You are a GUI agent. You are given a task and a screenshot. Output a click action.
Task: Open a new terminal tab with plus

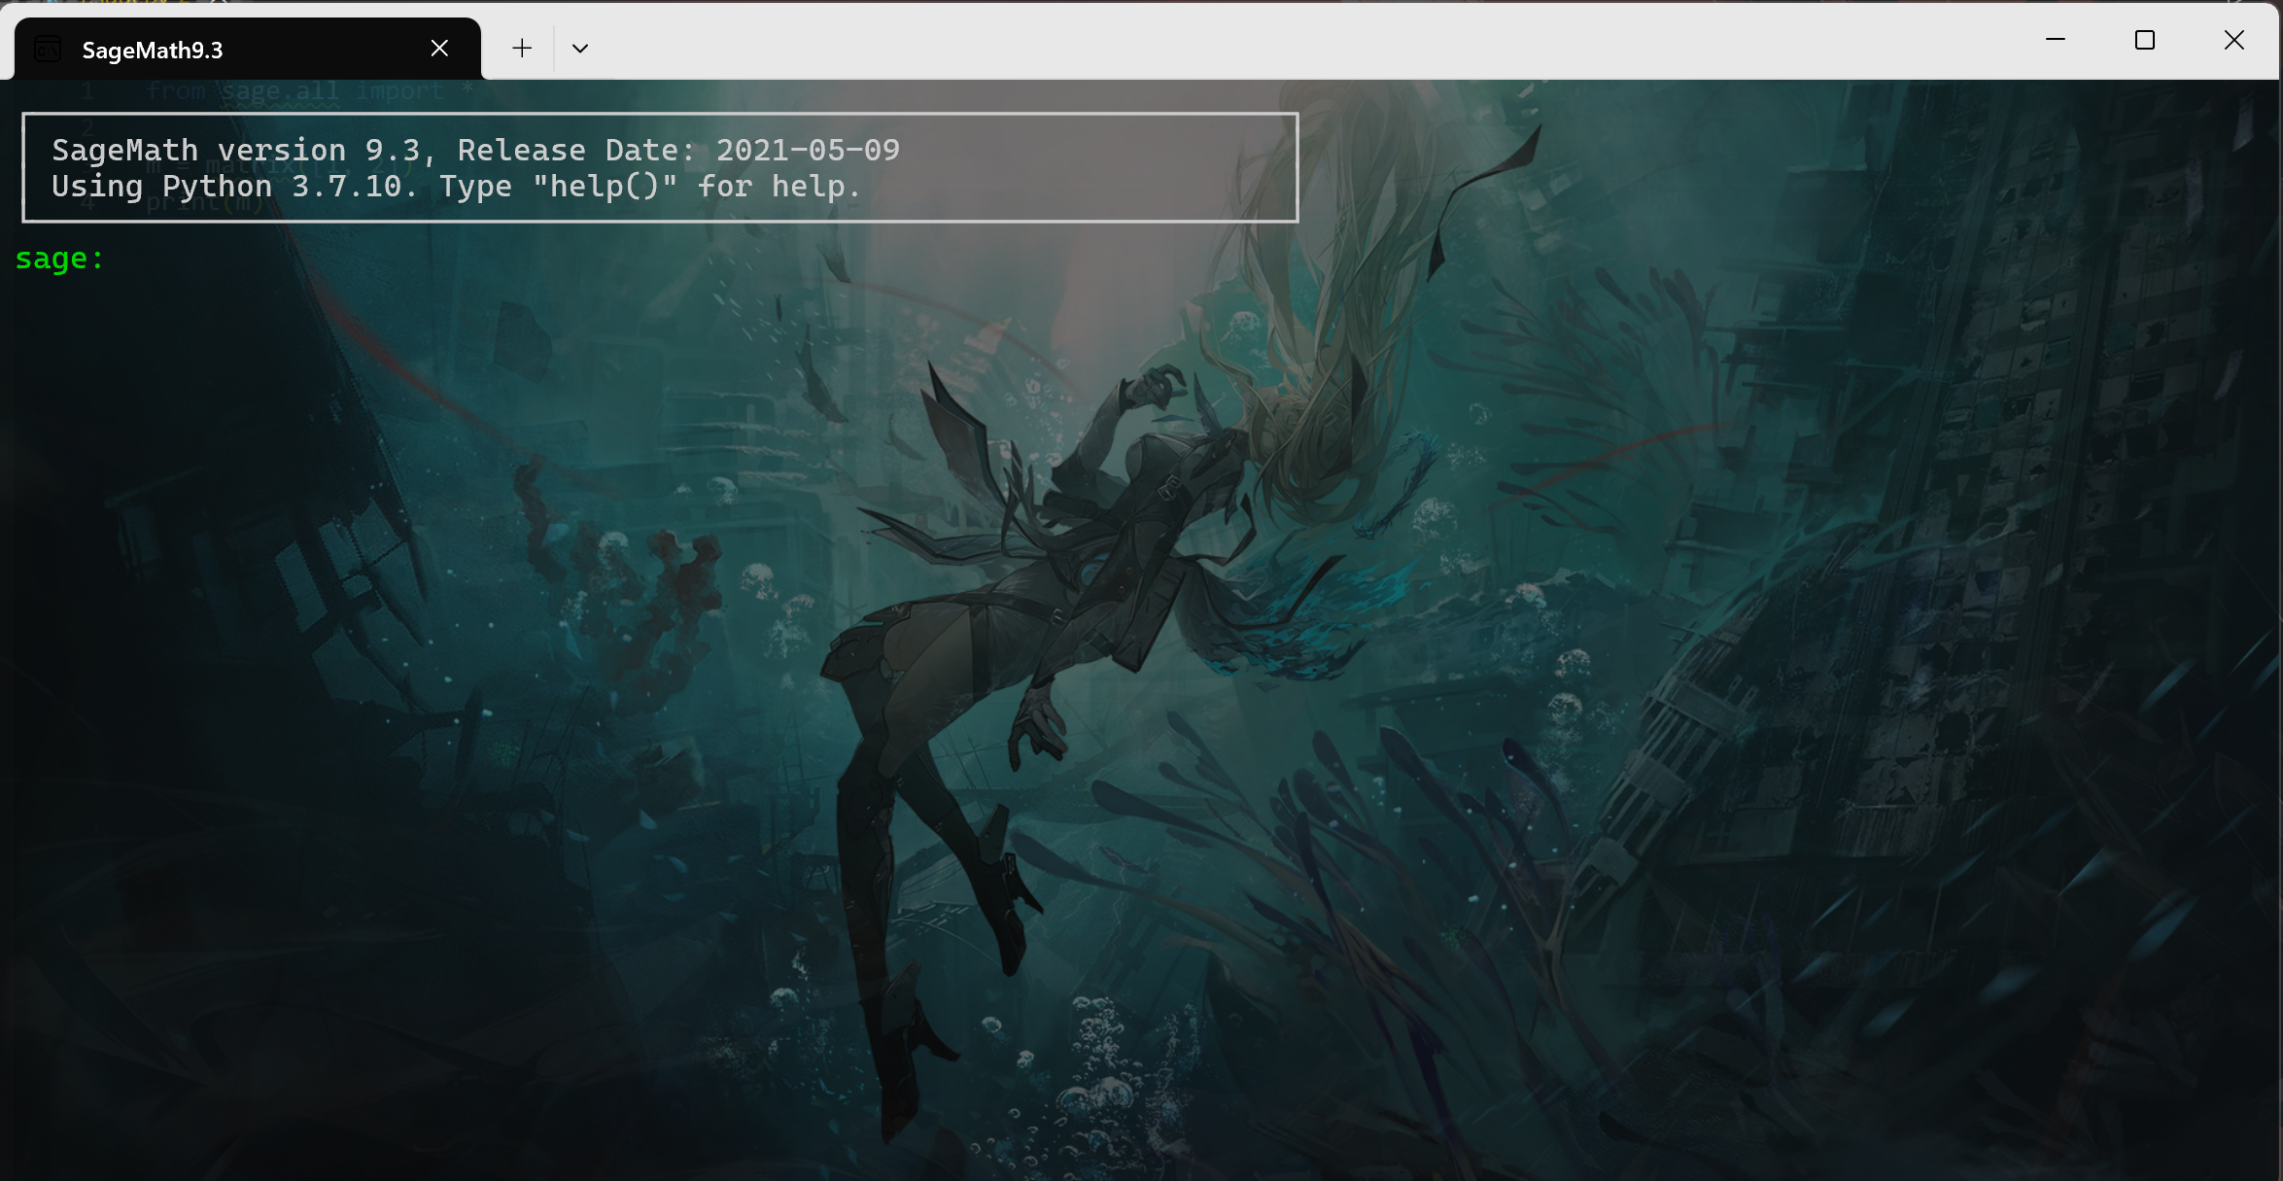tap(522, 49)
